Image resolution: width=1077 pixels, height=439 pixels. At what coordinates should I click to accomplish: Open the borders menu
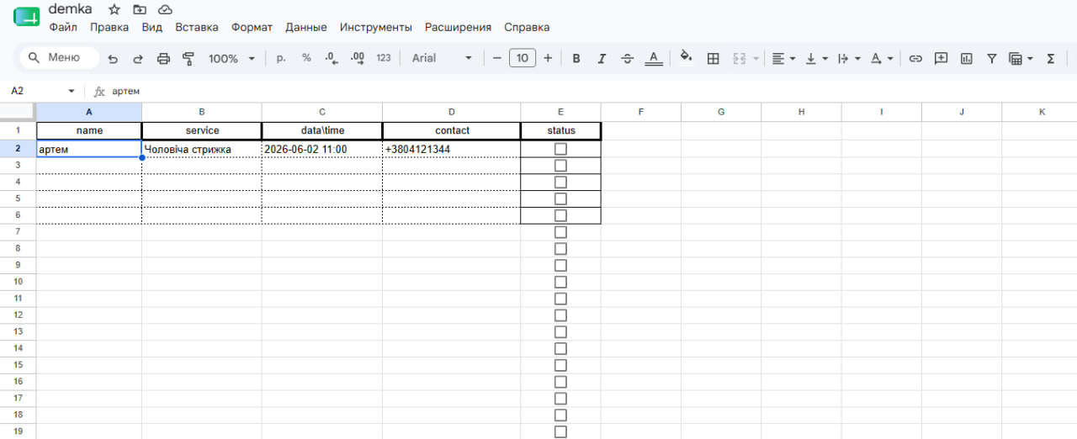714,59
